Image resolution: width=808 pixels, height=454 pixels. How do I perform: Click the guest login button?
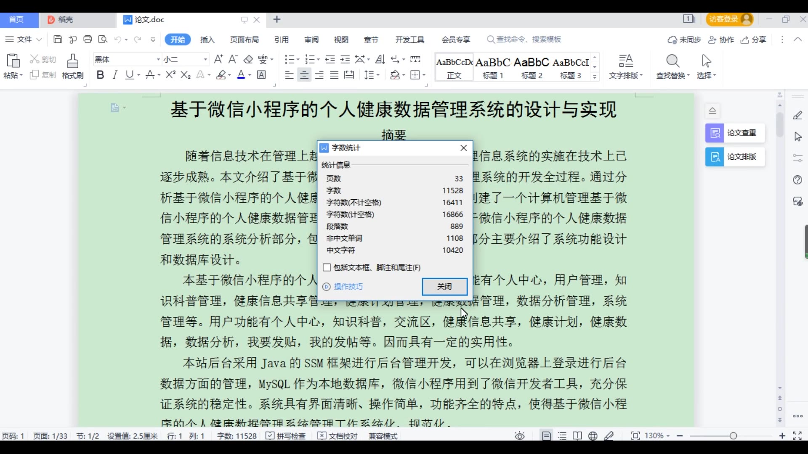[x=730, y=19]
